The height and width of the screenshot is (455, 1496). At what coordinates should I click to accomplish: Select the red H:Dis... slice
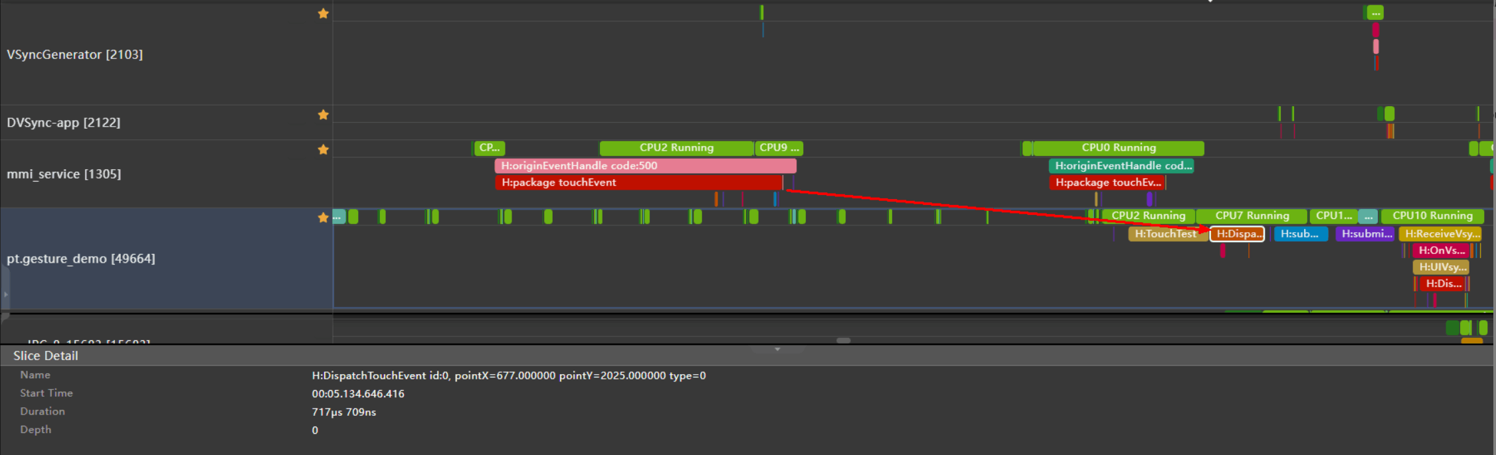click(1442, 284)
